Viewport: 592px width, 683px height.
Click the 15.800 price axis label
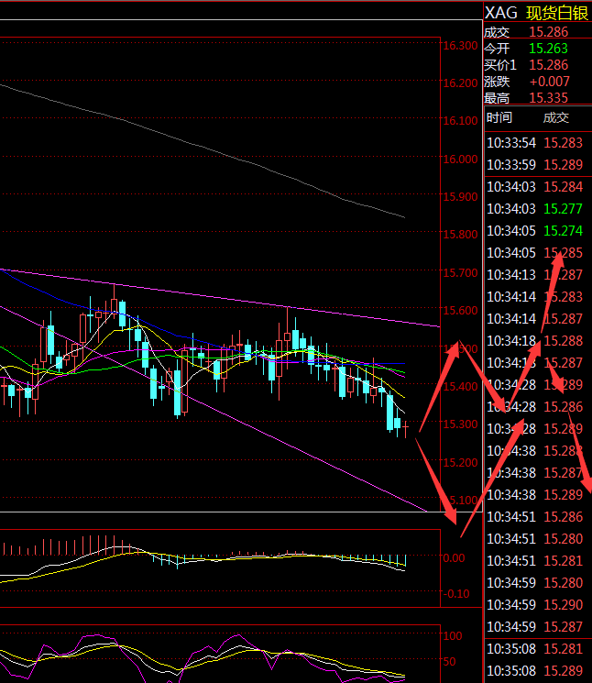pos(460,235)
